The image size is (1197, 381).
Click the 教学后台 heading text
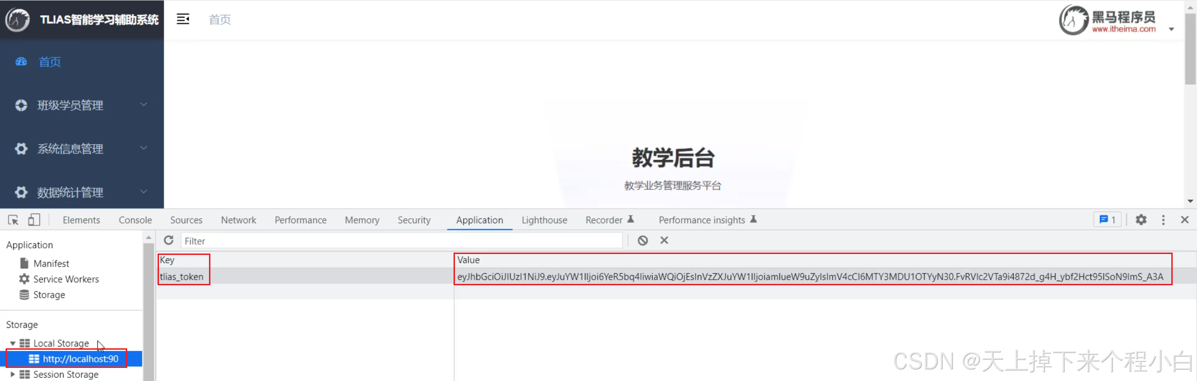tap(673, 157)
